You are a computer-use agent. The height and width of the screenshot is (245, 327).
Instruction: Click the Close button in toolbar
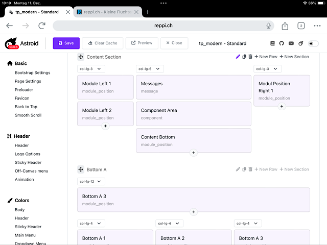tap(174, 43)
